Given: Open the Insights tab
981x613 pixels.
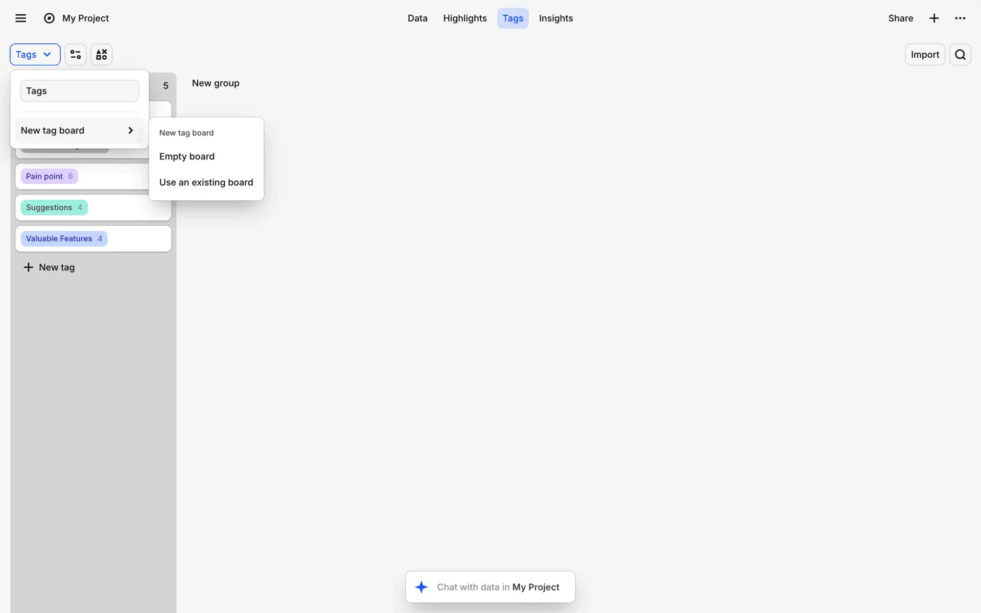Looking at the screenshot, I should (556, 18).
